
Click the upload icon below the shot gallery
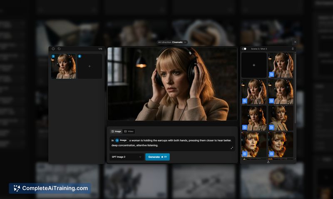pyautogui.click(x=268, y=162)
